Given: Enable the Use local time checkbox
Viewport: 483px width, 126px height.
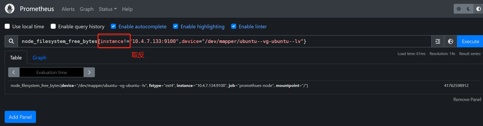Looking at the screenshot, I should (7, 26).
